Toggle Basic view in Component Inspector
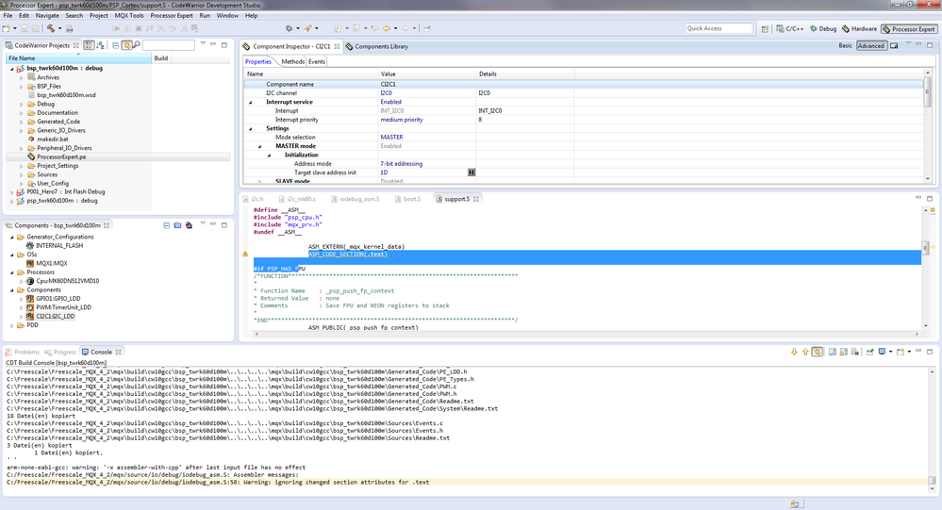This screenshot has width=942, height=510. click(845, 46)
